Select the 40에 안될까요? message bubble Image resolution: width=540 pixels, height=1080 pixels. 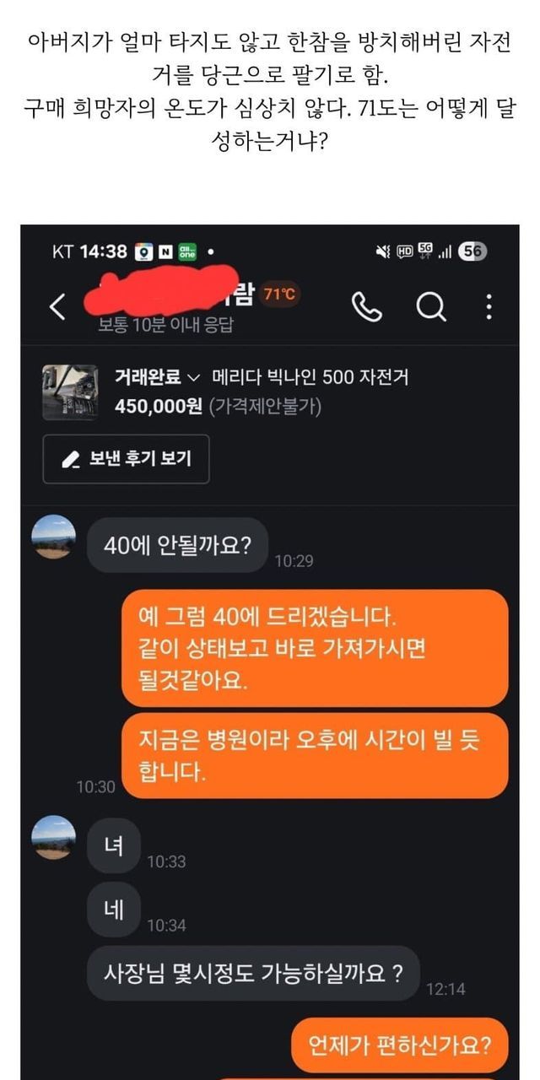pyautogui.click(x=177, y=544)
